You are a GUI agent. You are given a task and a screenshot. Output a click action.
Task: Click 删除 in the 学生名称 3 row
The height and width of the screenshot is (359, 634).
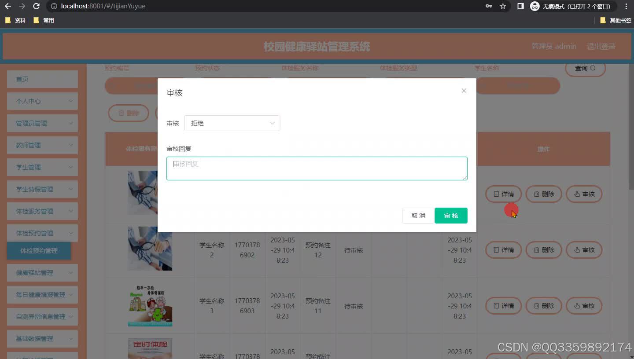[x=544, y=306]
